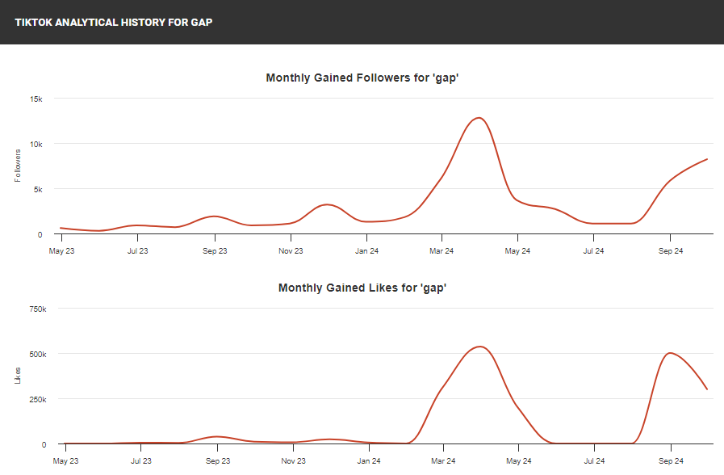Click the 'TikTok Analytical History for GAP' header

pyautogui.click(x=114, y=22)
